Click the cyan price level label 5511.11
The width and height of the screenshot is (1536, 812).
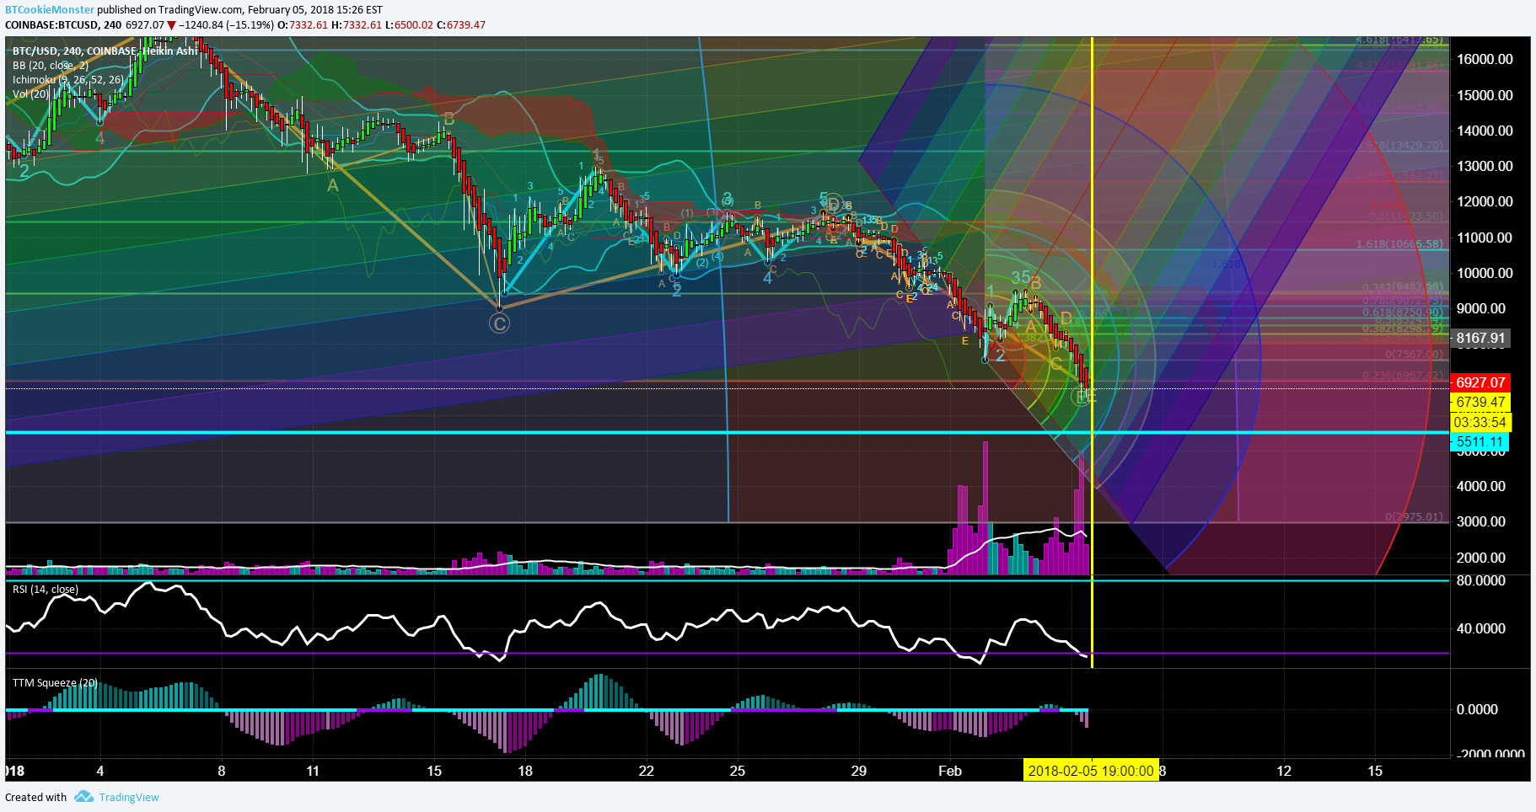tap(1480, 442)
